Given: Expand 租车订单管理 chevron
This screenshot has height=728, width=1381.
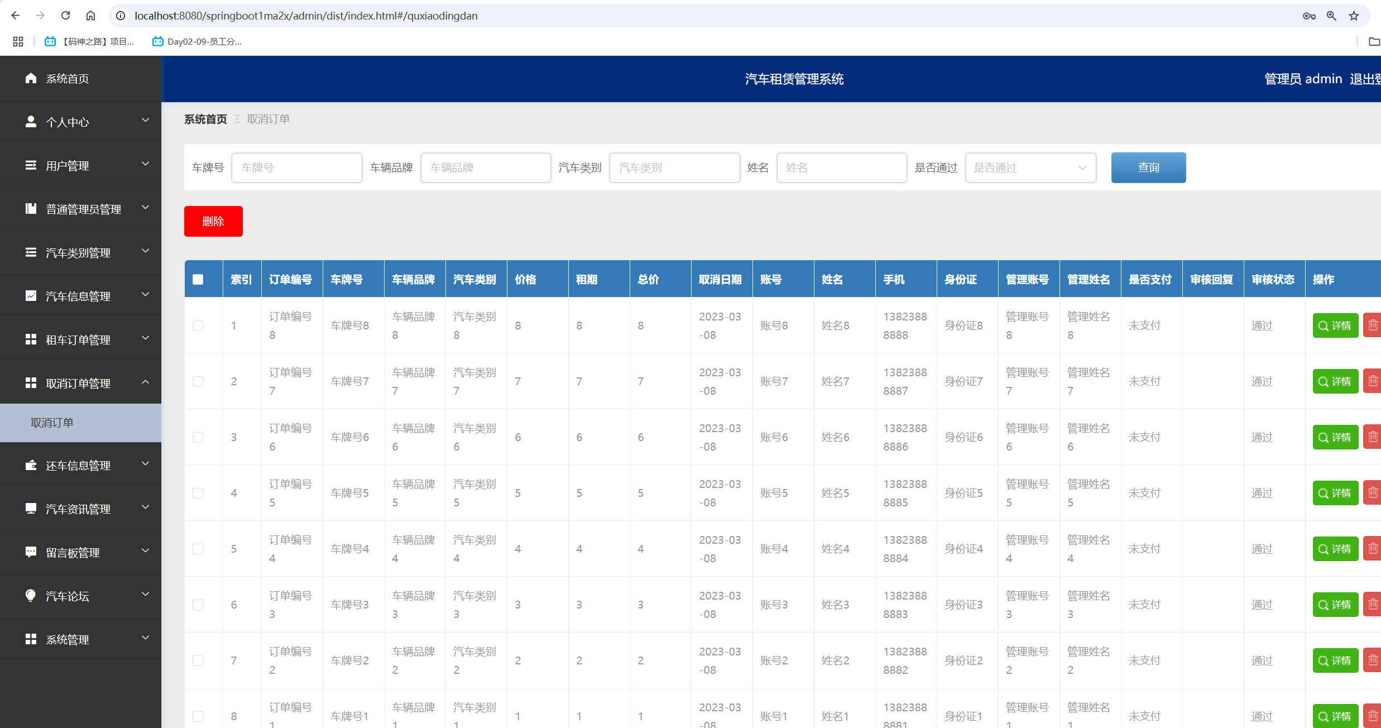Looking at the screenshot, I should pyautogui.click(x=146, y=338).
